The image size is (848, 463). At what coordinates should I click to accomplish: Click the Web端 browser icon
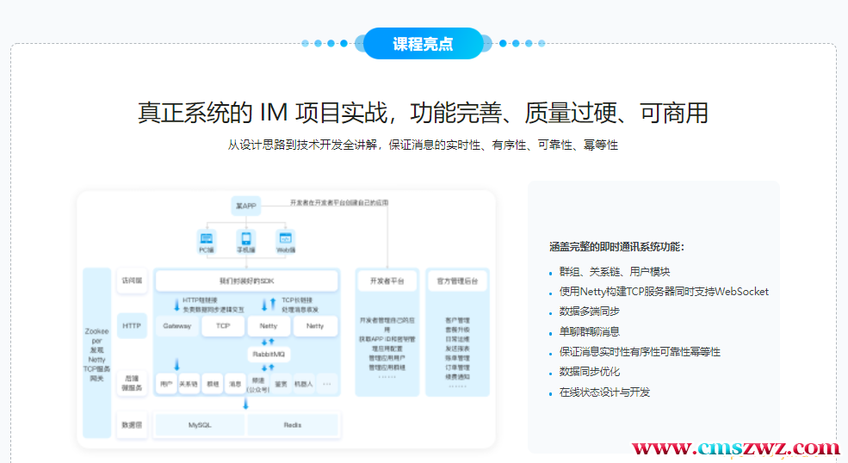(286, 238)
